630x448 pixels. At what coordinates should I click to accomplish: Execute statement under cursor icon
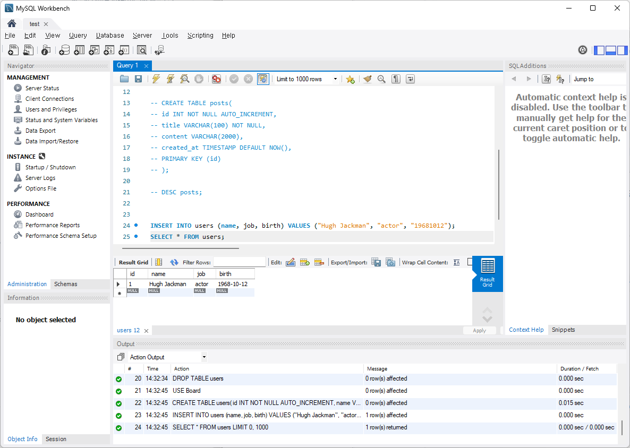[x=171, y=79]
